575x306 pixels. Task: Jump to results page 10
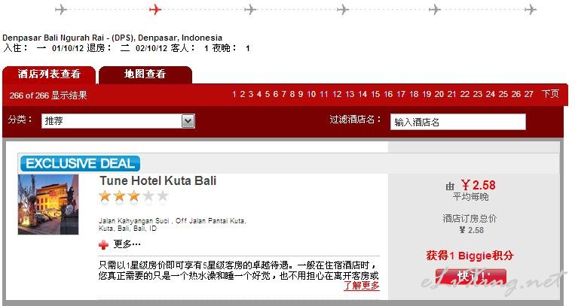311,94
